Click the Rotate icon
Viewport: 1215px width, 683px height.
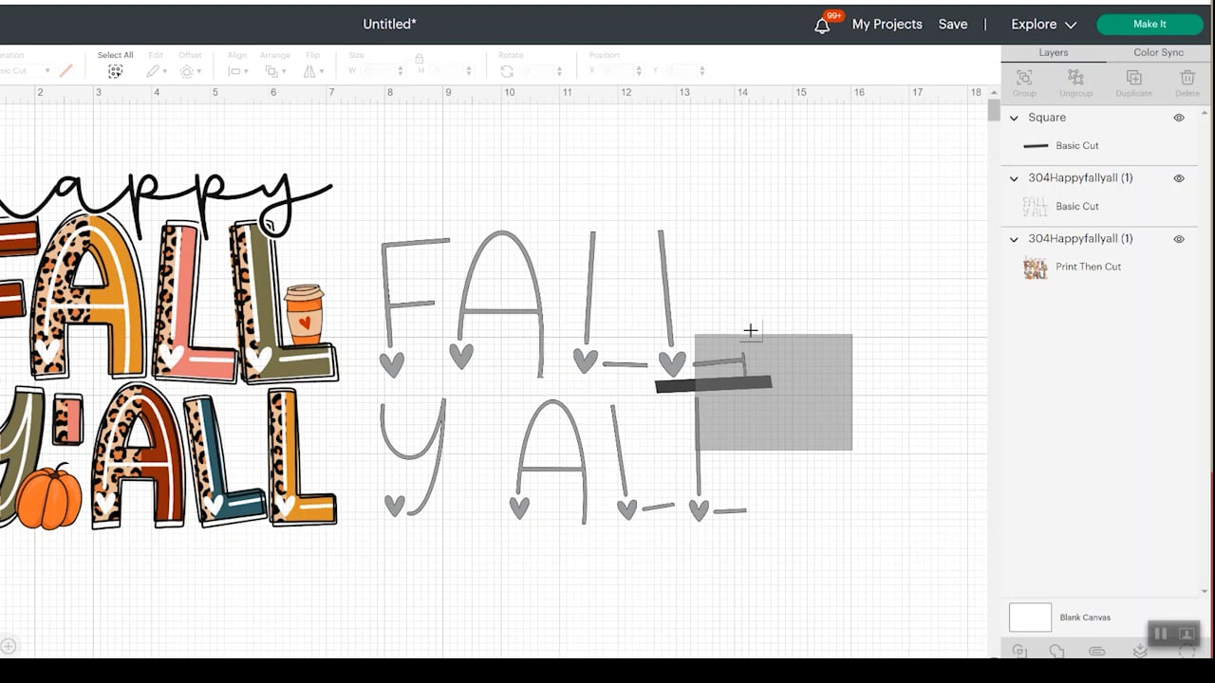[x=507, y=71]
